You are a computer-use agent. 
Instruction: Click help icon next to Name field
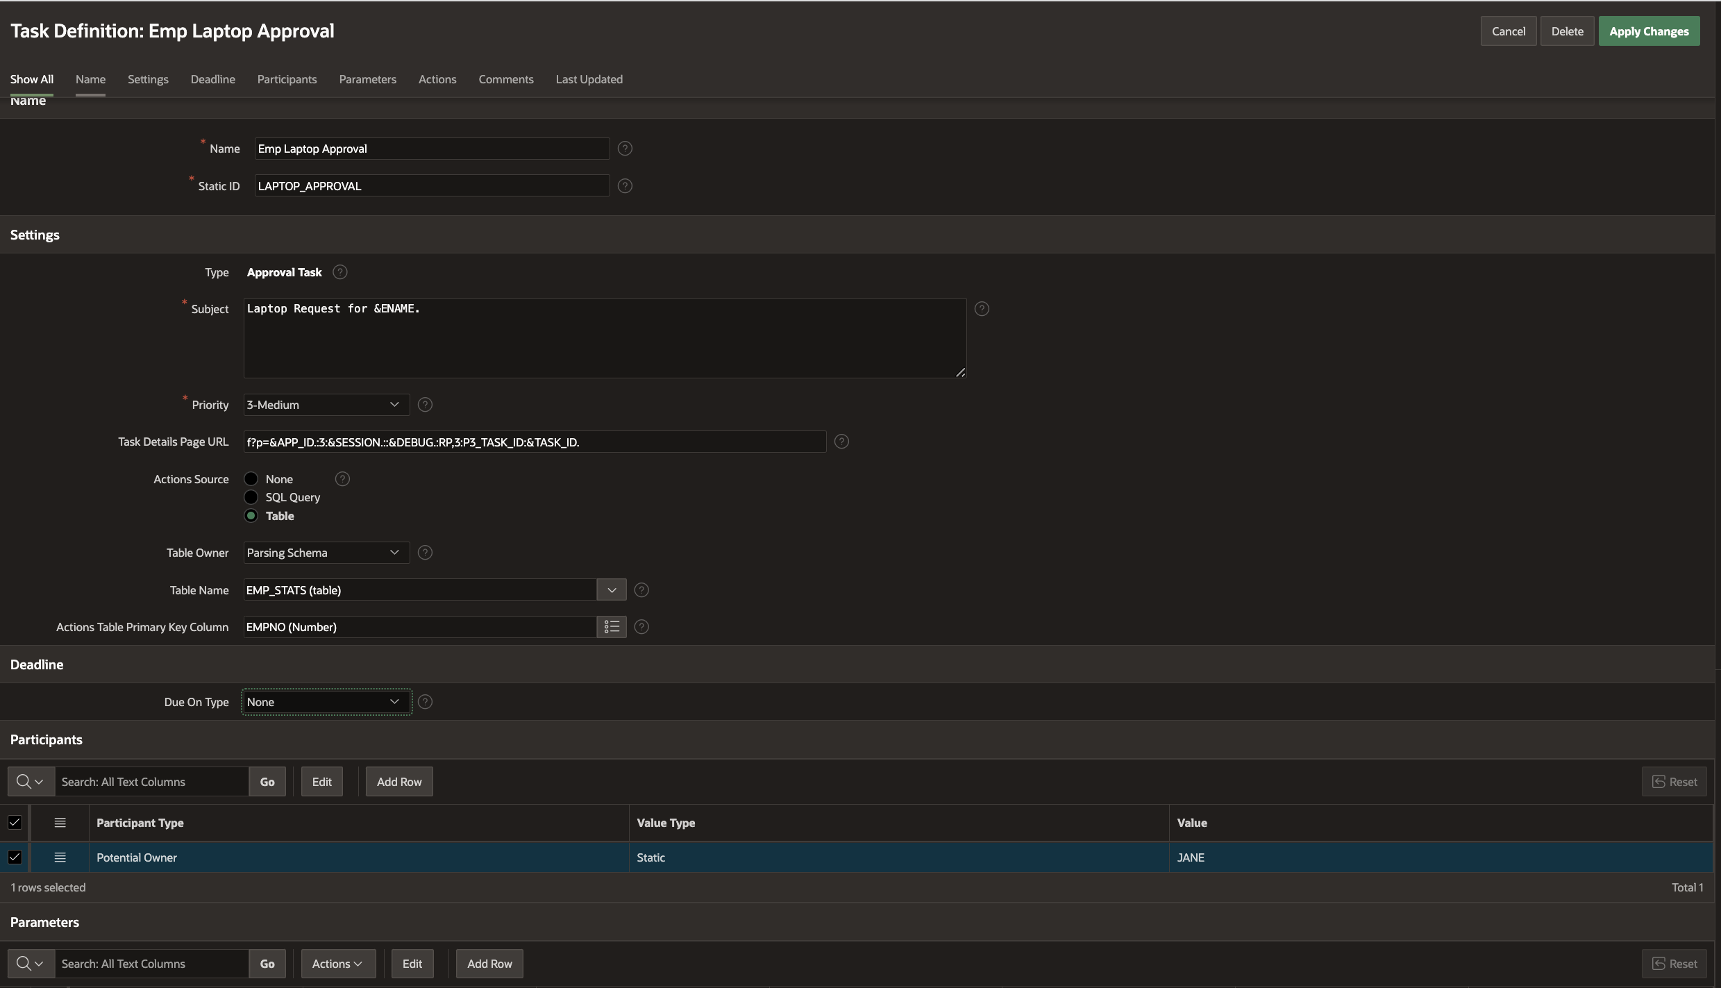click(x=625, y=149)
